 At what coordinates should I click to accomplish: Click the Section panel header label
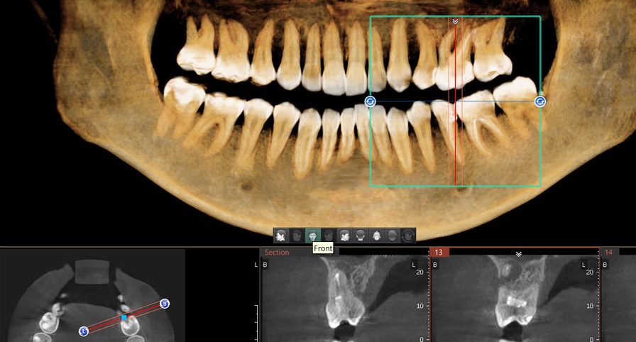point(277,252)
